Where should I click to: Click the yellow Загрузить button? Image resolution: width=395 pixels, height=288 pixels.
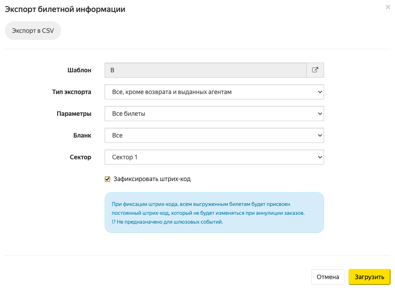coord(369,277)
